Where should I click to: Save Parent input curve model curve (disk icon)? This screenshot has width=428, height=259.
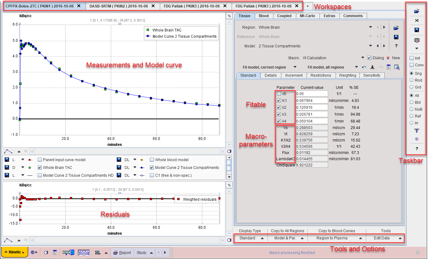(x=7, y=160)
